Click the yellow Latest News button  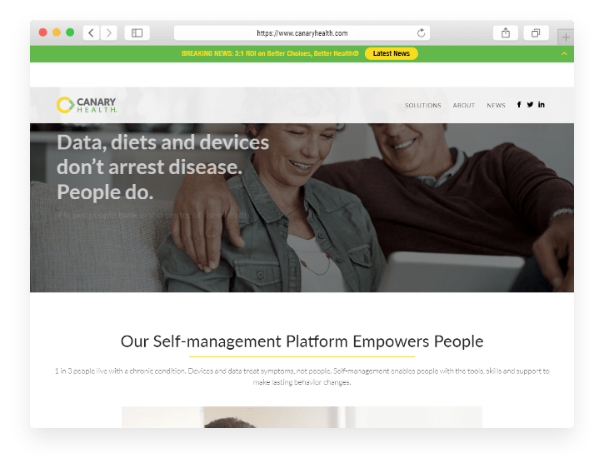tap(391, 53)
